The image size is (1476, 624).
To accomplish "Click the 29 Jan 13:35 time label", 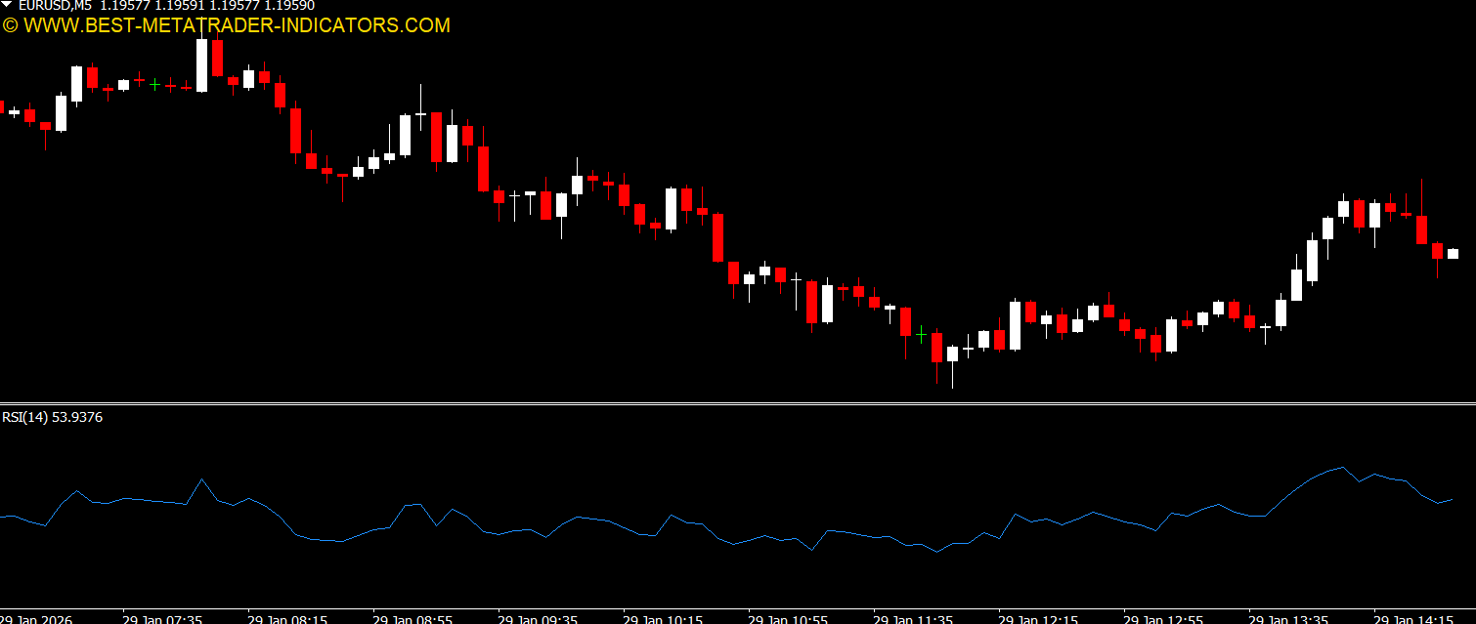I will click(1288, 618).
